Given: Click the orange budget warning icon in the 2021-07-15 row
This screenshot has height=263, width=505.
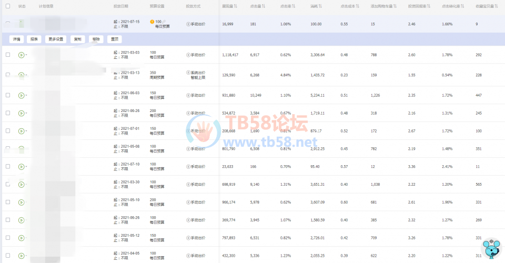Looking at the screenshot, I should 152,22.
